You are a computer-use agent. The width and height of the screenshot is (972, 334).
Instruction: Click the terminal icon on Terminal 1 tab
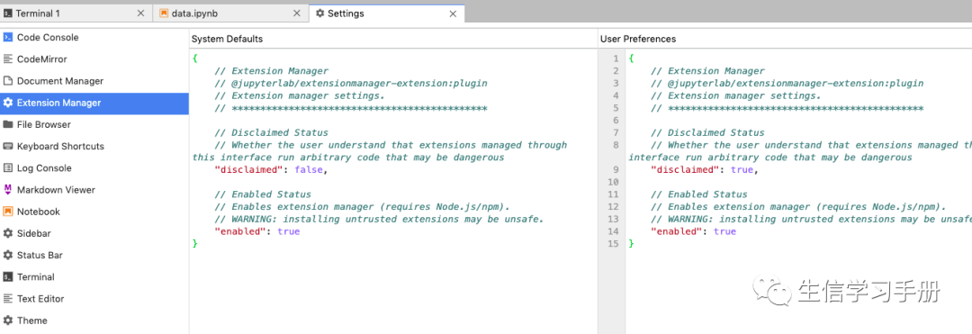[x=8, y=13]
